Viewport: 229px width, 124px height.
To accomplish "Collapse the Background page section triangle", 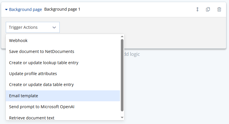I will [6, 9].
